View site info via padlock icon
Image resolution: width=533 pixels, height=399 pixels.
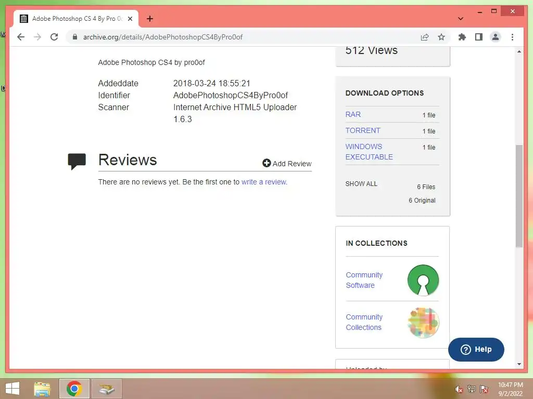click(x=75, y=37)
